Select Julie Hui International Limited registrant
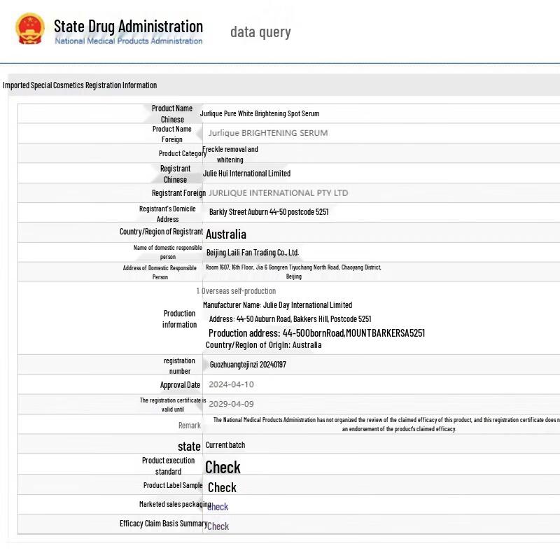Screen dimensions: 560x560 (247, 174)
